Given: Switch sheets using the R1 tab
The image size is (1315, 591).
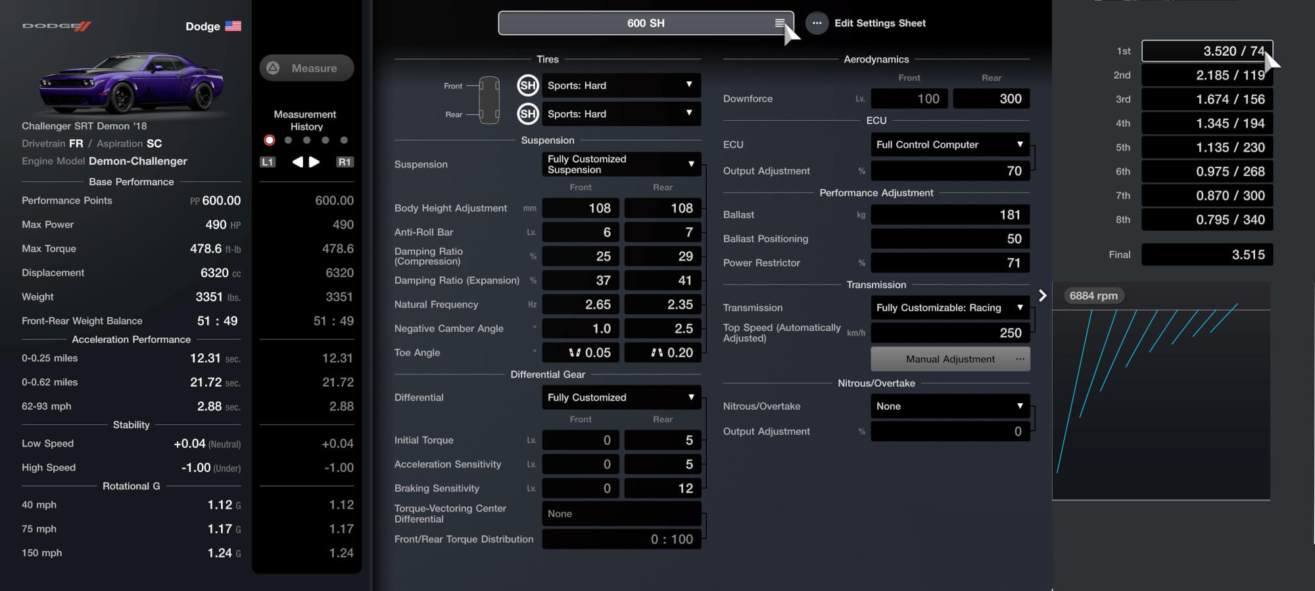Looking at the screenshot, I should 346,161.
